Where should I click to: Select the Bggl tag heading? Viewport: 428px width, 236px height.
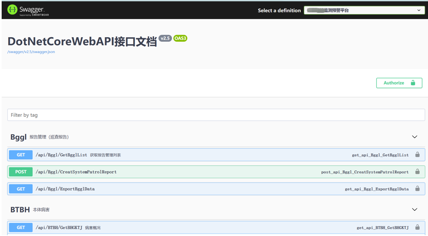(x=18, y=137)
